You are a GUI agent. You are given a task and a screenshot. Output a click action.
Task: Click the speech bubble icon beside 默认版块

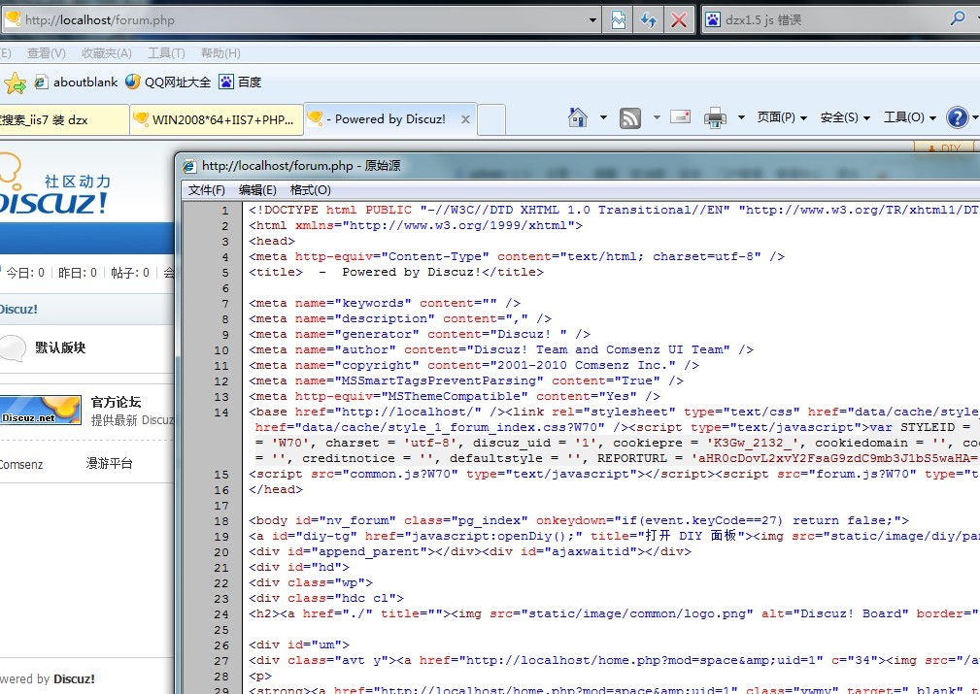(13, 347)
